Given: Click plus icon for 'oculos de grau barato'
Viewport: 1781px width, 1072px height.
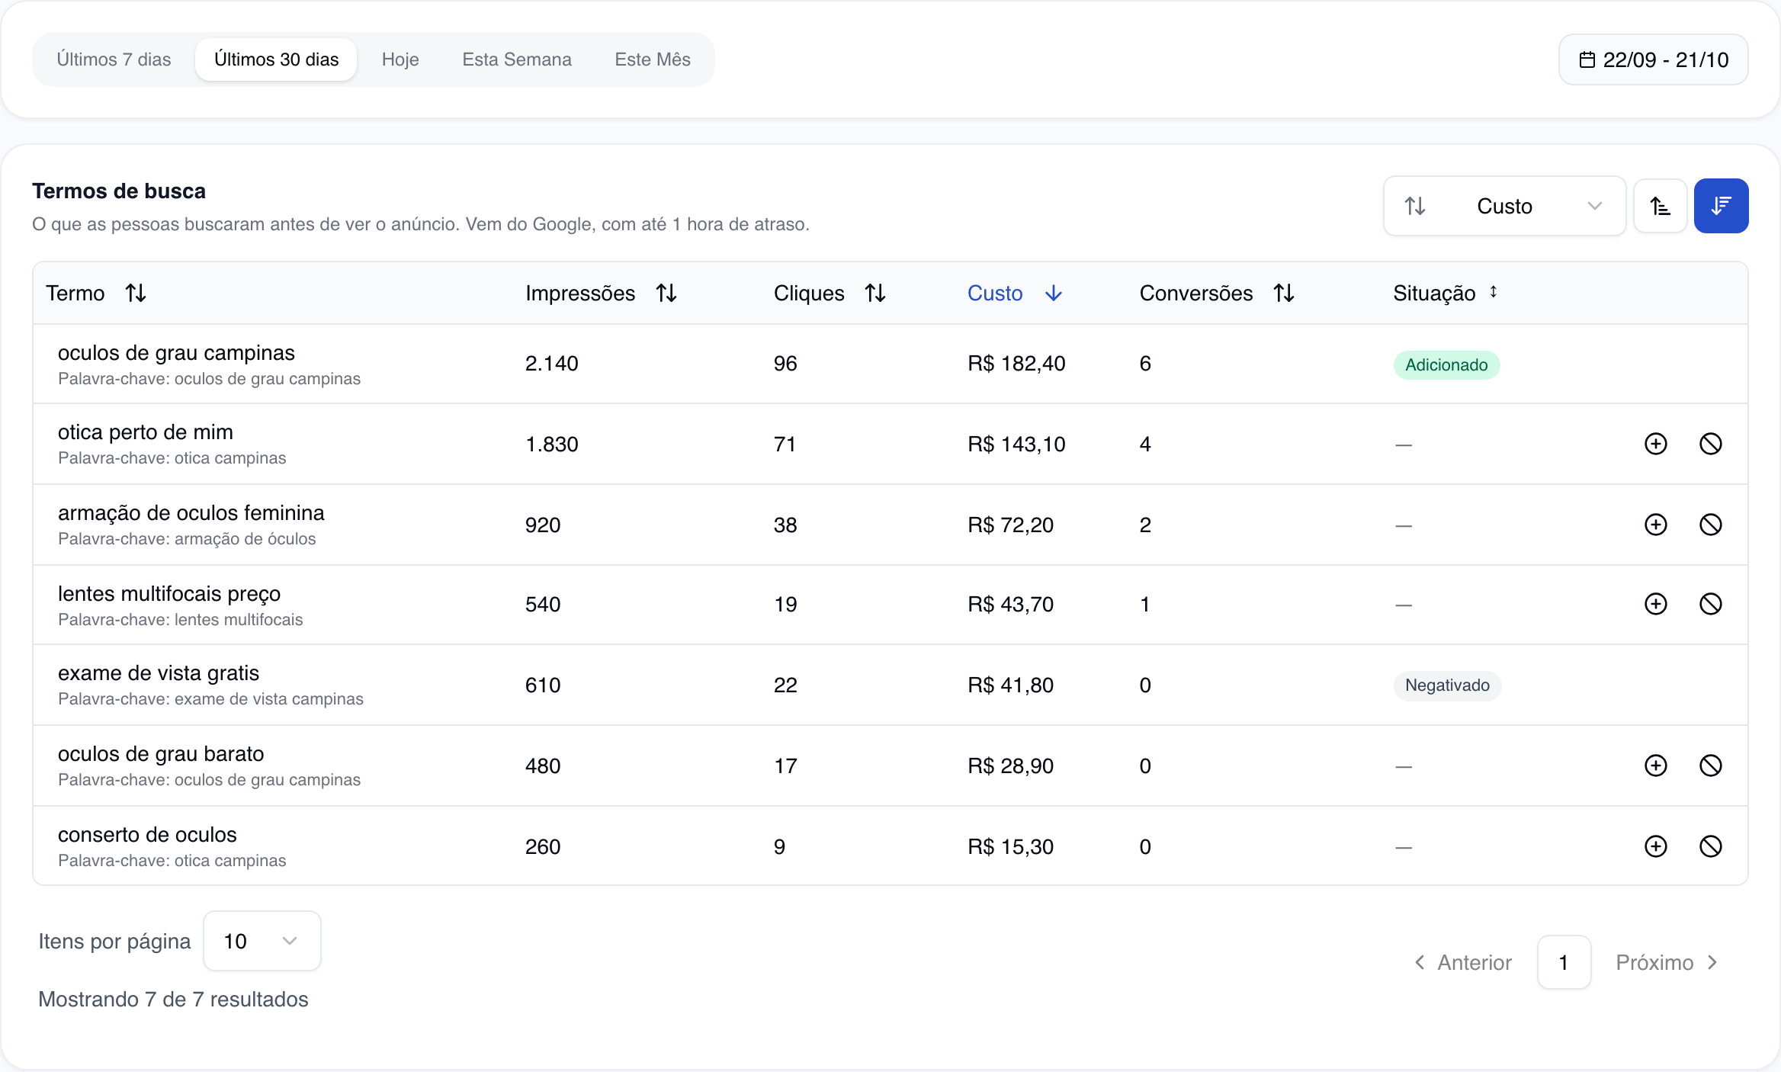Looking at the screenshot, I should pyautogui.click(x=1655, y=765).
